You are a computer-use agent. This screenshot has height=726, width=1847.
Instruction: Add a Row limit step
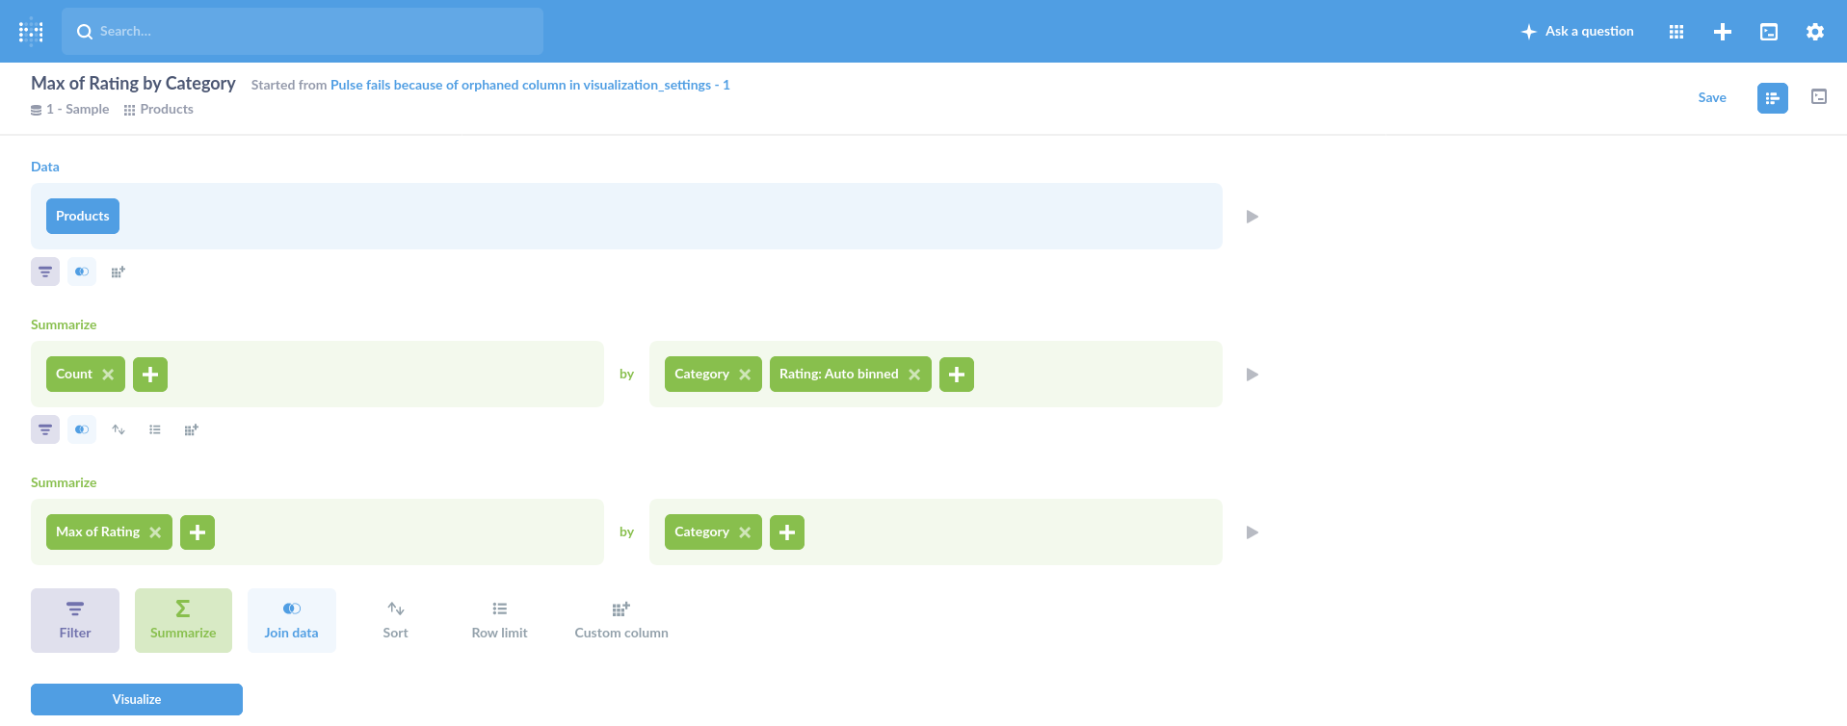tap(499, 620)
